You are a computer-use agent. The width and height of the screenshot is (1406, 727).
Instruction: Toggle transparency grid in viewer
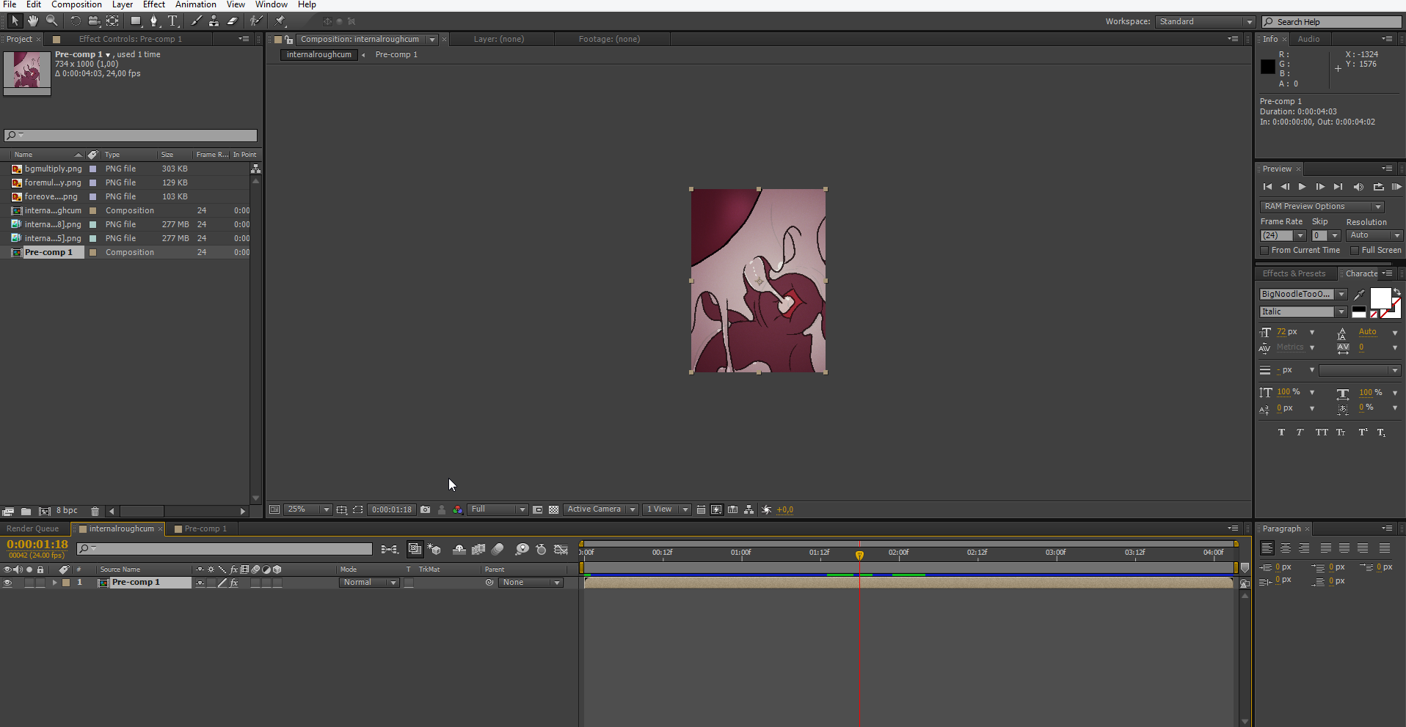tap(554, 510)
